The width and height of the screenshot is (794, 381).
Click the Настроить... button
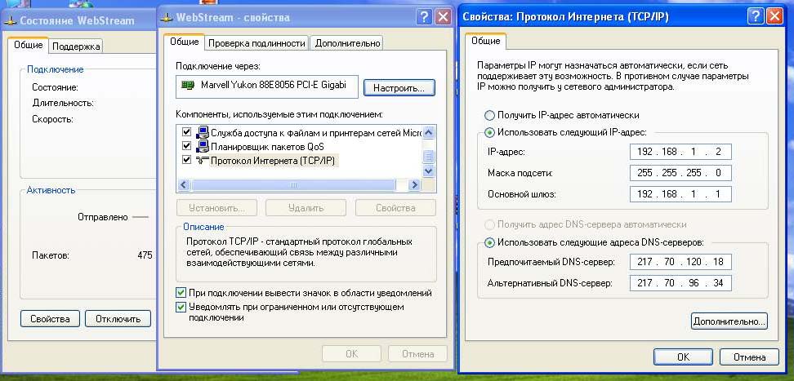click(x=399, y=88)
